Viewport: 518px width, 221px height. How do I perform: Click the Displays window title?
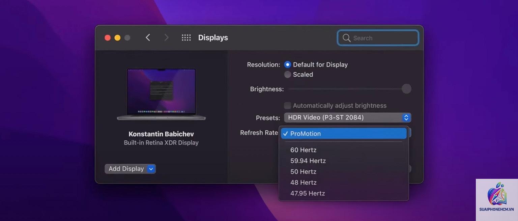tap(213, 38)
